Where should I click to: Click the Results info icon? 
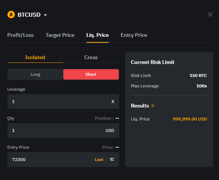(153, 106)
